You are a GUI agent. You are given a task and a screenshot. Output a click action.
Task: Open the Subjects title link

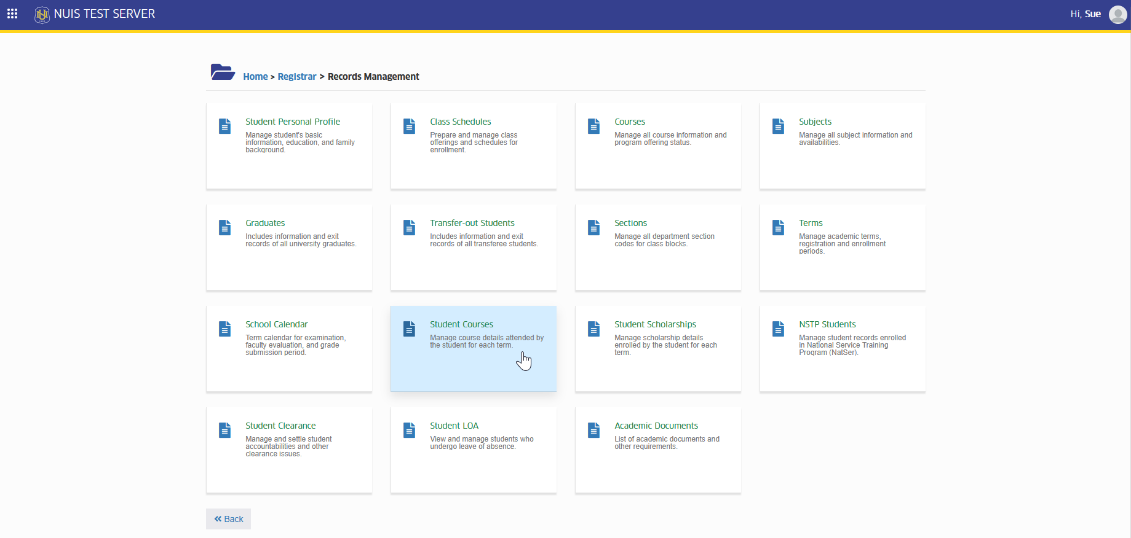pos(816,122)
